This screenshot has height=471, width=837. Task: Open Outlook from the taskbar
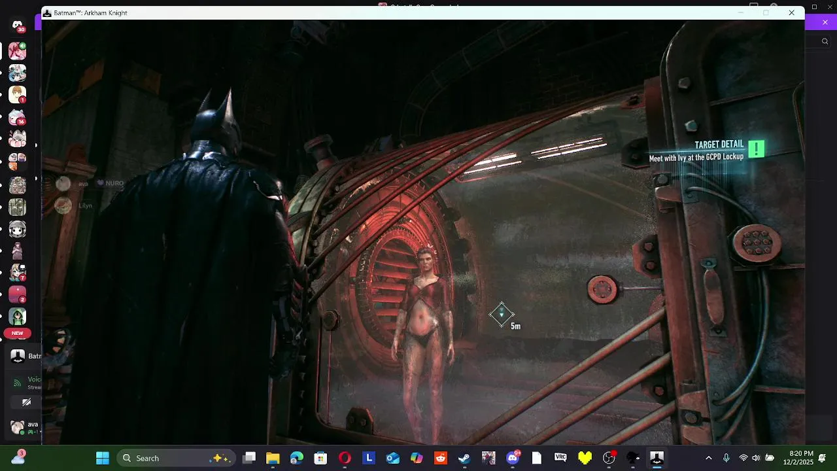click(x=393, y=458)
